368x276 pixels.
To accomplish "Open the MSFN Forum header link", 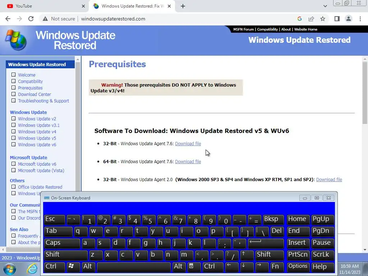I will (x=243, y=29).
